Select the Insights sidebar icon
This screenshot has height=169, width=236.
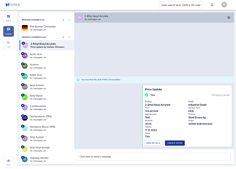pos(8,31)
